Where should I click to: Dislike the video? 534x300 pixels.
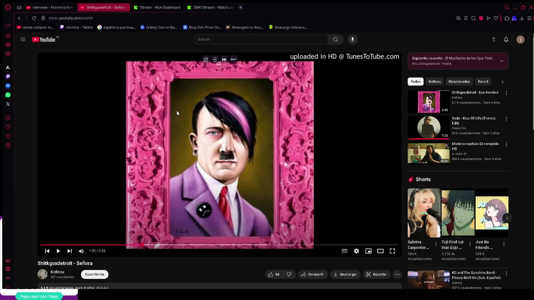pos(289,275)
